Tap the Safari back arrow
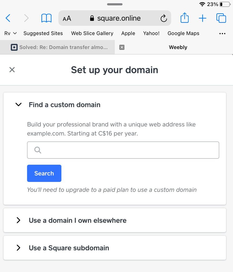Screen dimensions: 233x272 pos(8,18)
